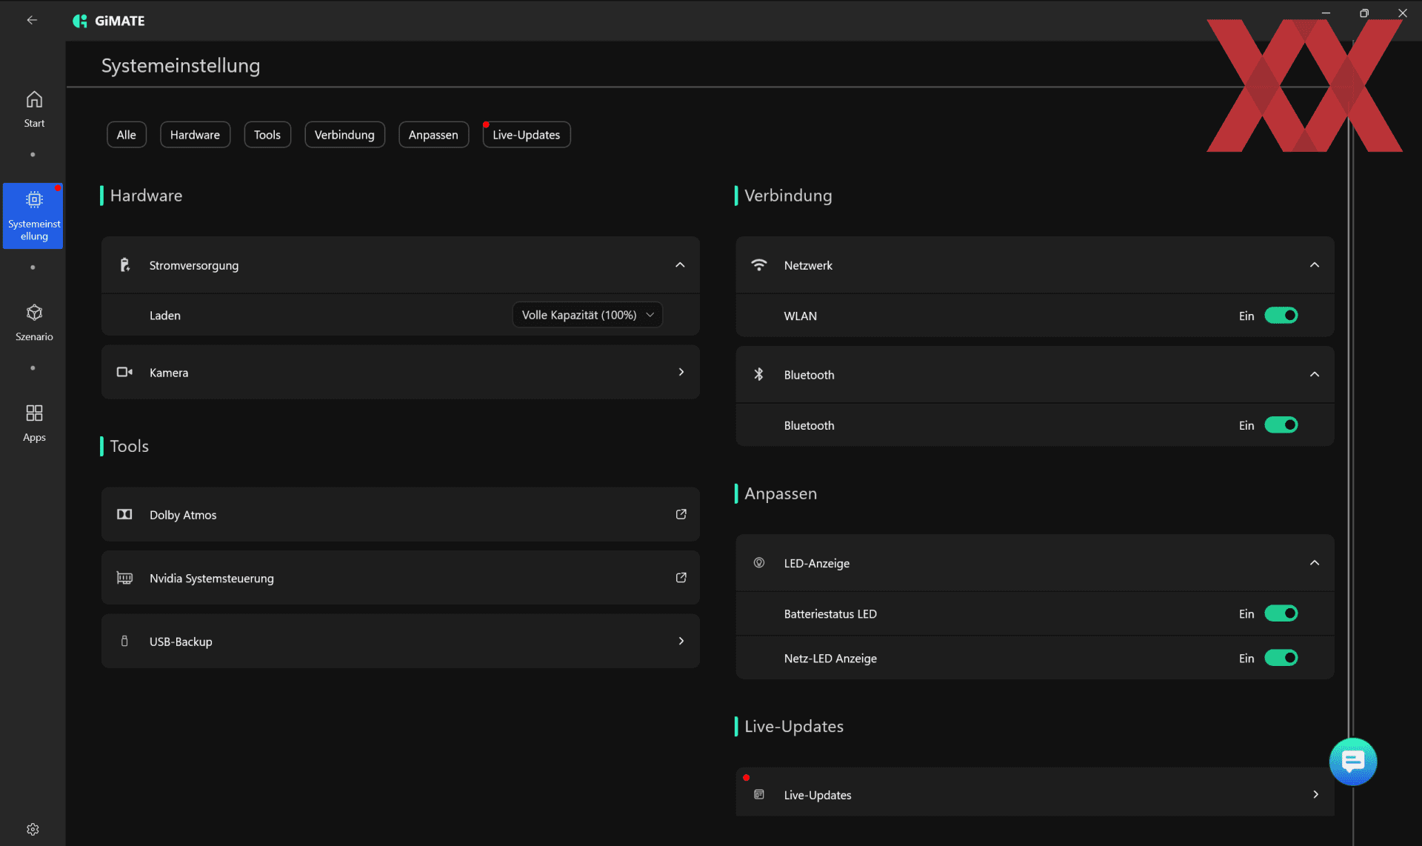Viewport: 1422px width, 846px height.
Task: Click the settings gear in sidebar
Action: (33, 829)
